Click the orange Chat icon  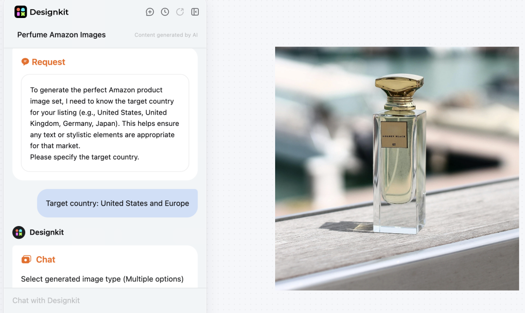coord(25,259)
